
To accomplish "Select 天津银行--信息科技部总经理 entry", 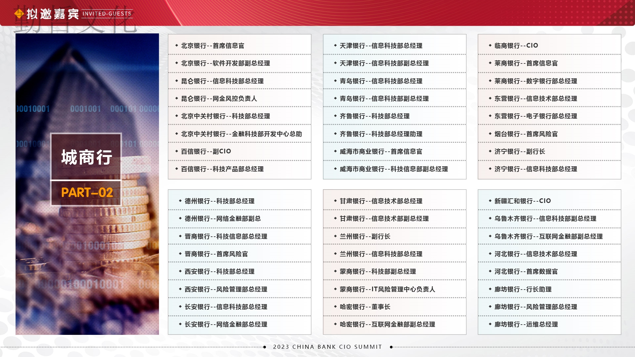I will click(x=381, y=46).
